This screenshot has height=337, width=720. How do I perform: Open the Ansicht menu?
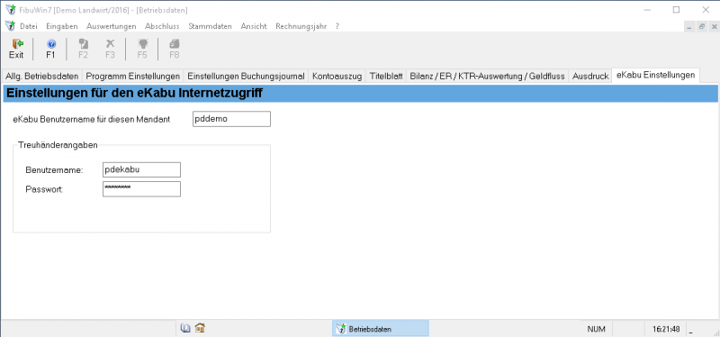[x=254, y=26]
